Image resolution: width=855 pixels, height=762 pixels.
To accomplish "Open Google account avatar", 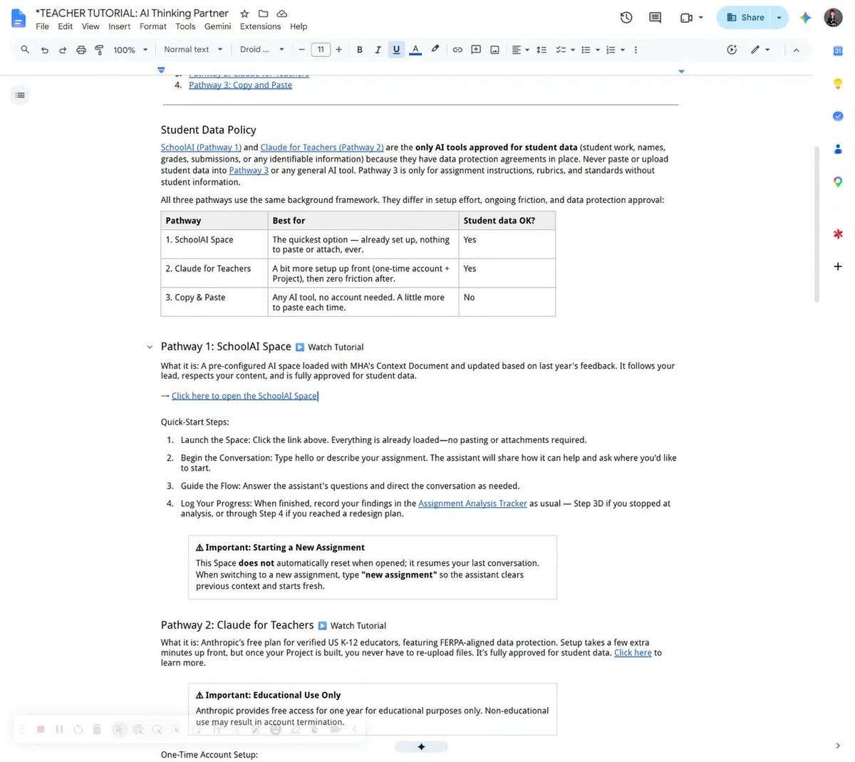I will click(x=833, y=18).
